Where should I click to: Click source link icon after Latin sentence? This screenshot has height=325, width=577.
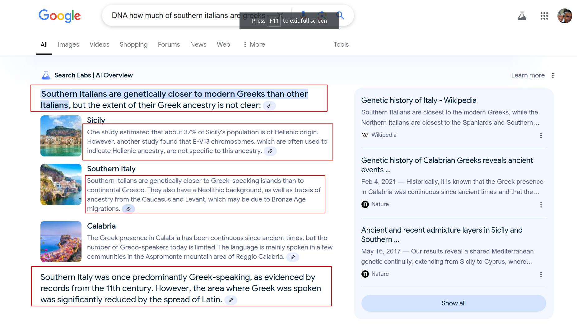tap(231, 300)
